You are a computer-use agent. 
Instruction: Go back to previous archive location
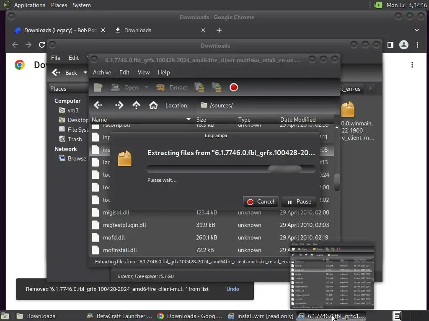(98, 105)
